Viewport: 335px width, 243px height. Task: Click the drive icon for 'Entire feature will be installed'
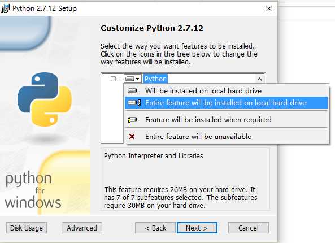pos(134,103)
